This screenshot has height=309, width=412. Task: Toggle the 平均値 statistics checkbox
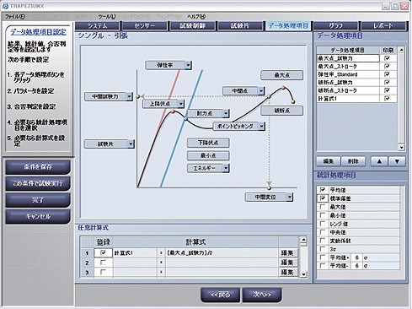point(322,190)
